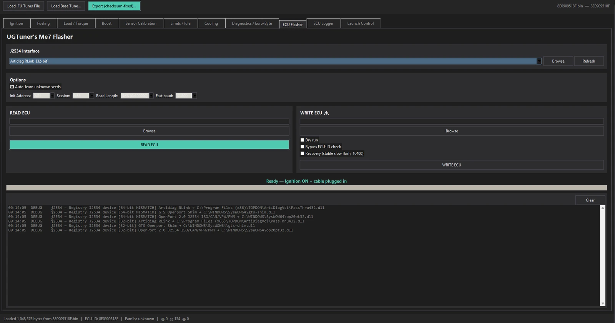Toggle Auto-learn unknown seeds checkbox

click(x=12, y=87)
